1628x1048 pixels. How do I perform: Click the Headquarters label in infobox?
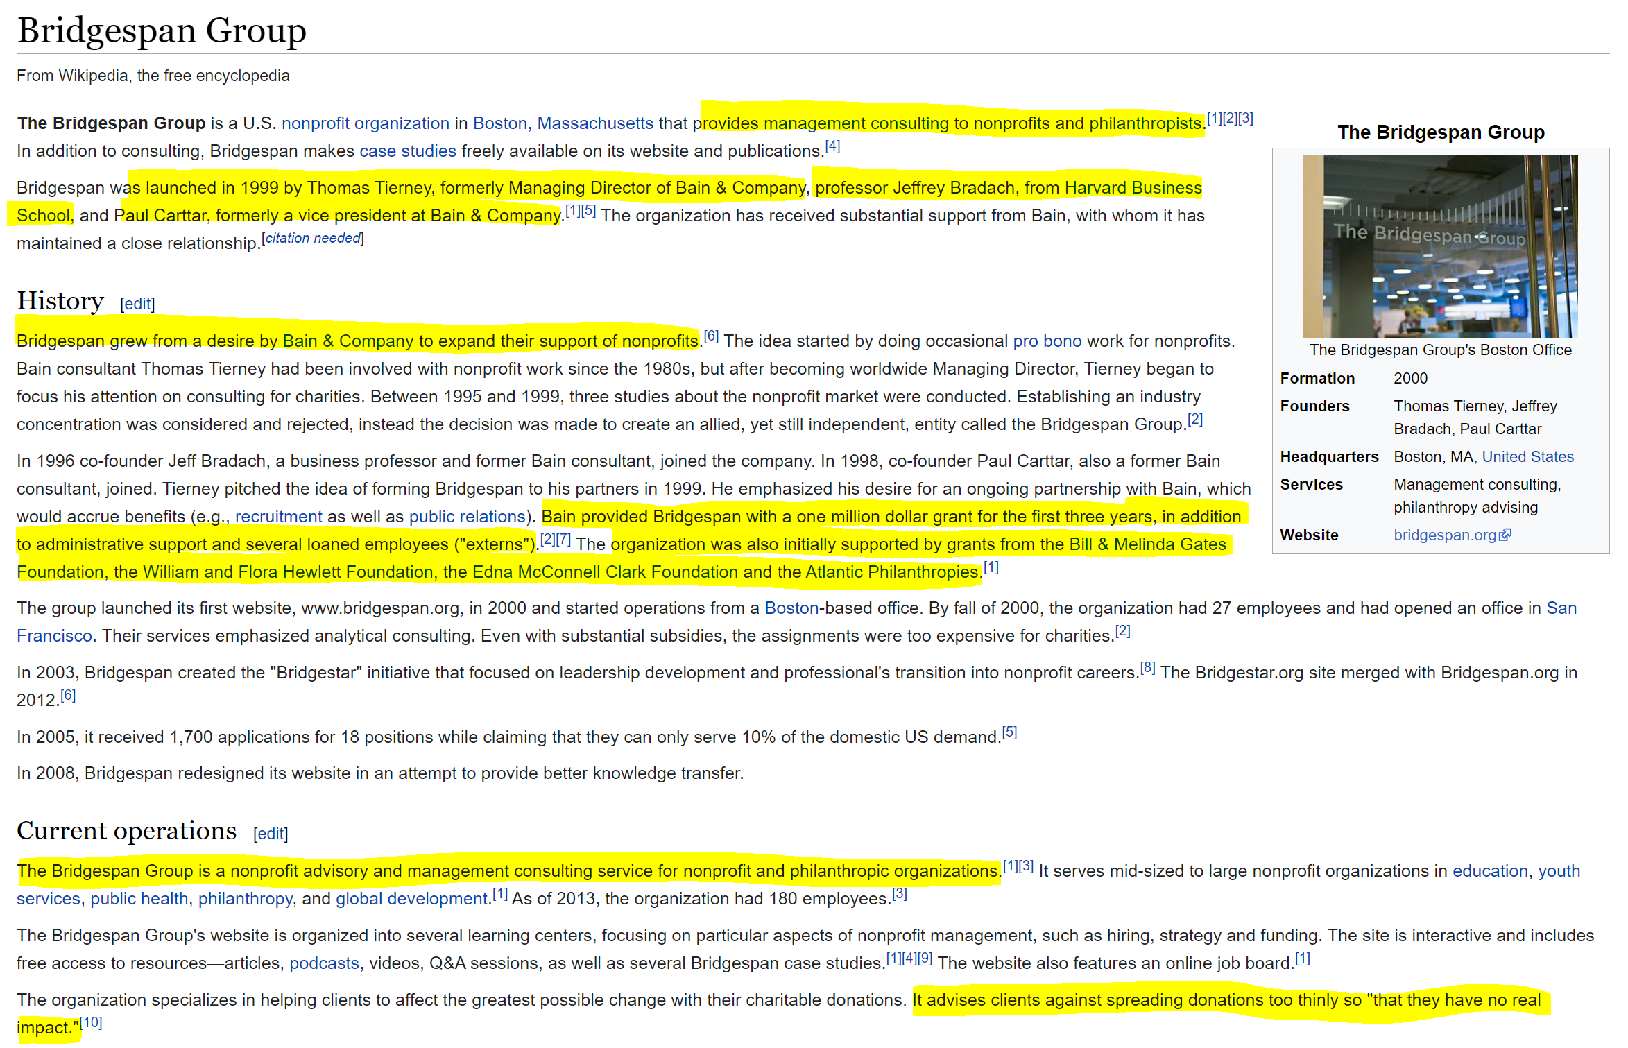pyautogui.click(x=1329, y=456)
